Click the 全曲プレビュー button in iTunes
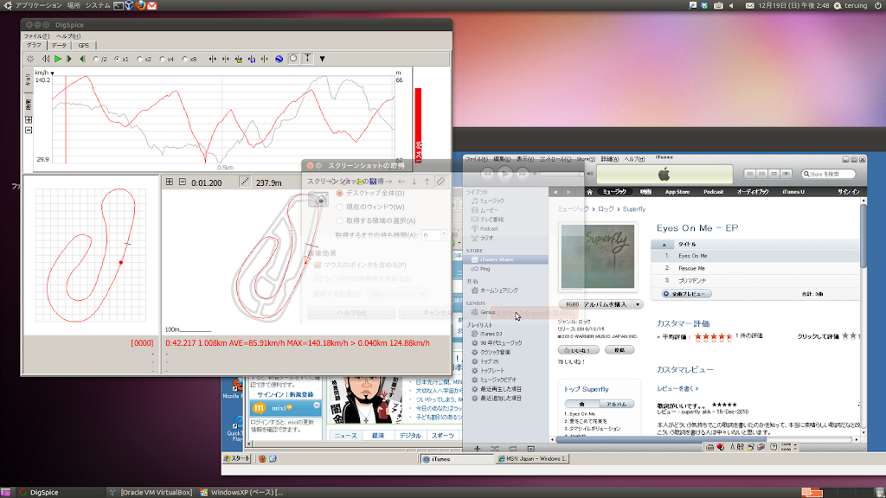This screenshot has width=886, height=498. [x=686, y=294]
